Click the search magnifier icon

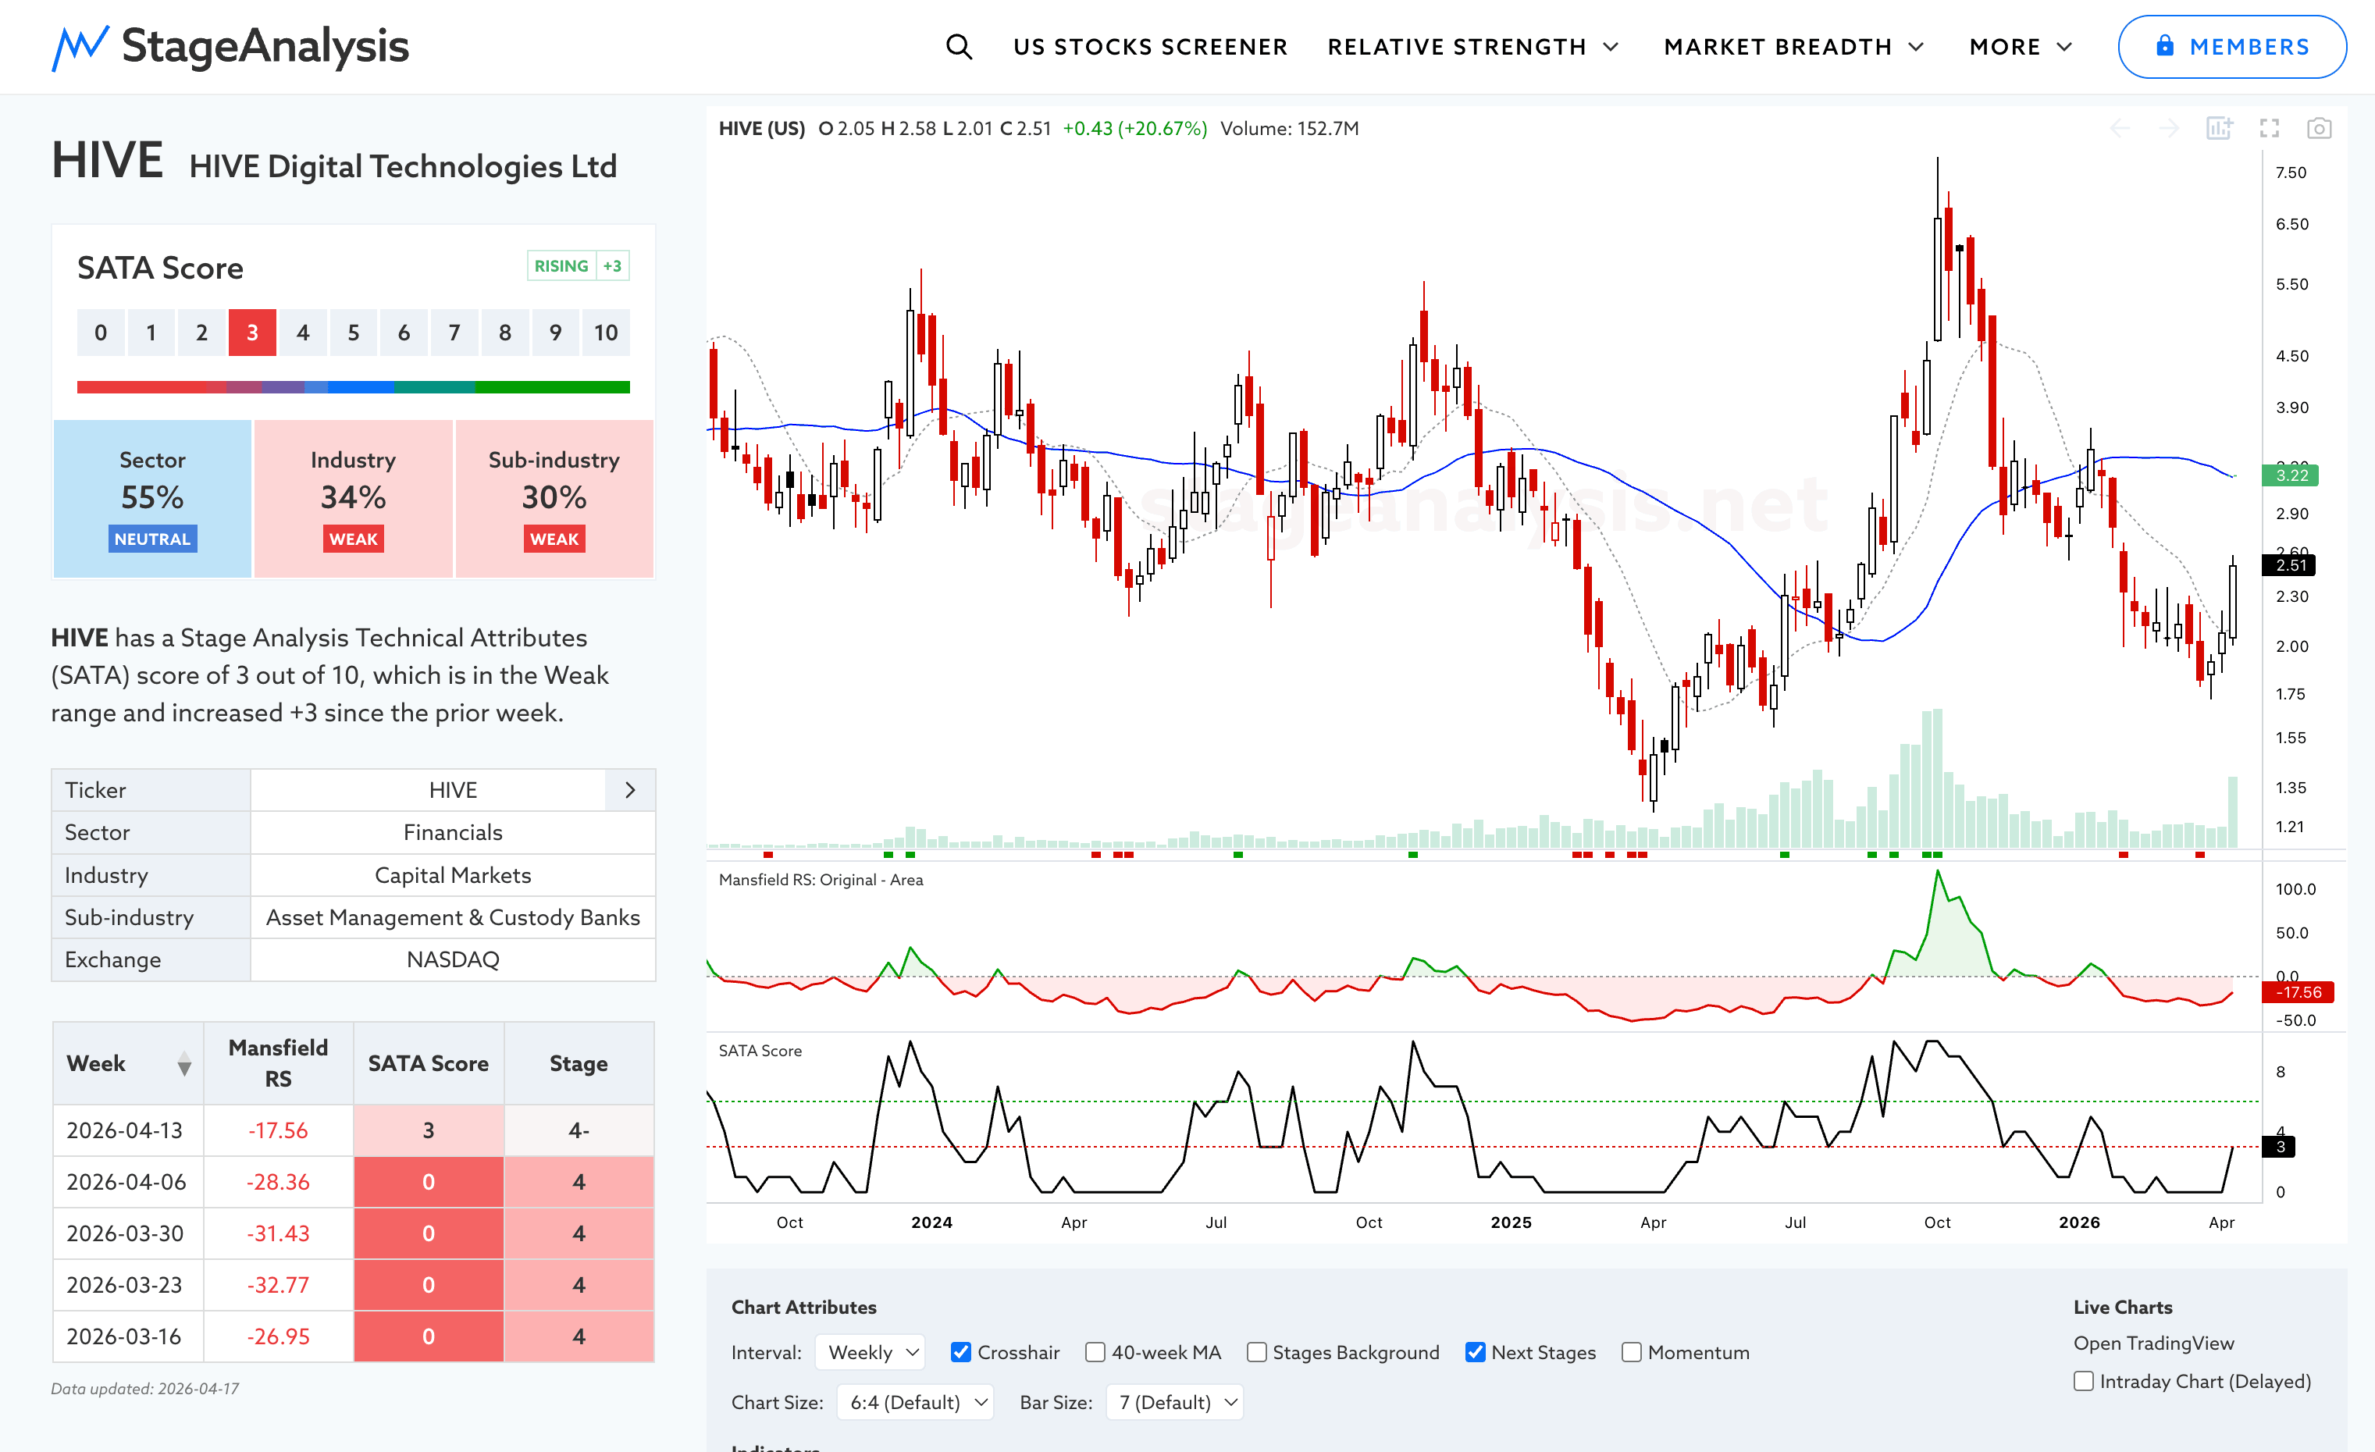click(x=958, y=46)
